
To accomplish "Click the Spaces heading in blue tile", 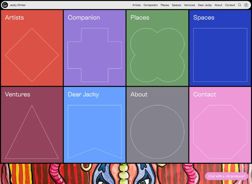I will click(204, 18).
